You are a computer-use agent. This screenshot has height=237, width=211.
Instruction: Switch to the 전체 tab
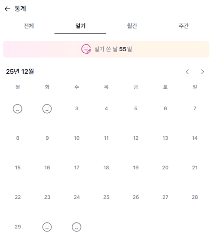pos(29,26)
